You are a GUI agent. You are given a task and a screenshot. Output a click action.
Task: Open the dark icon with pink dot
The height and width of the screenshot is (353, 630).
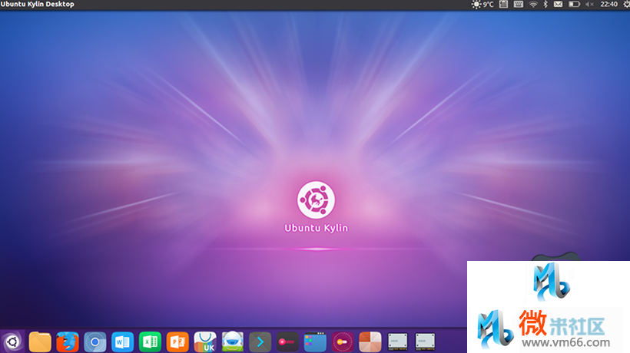click(x=287, y=342)
